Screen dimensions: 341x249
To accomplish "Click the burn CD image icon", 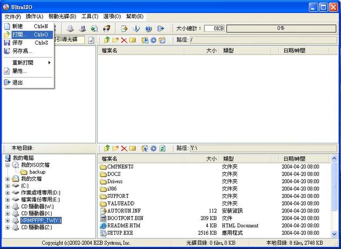I will 107,28.
